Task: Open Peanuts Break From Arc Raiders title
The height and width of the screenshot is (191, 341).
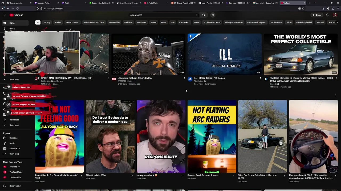Action: point(203,175)
